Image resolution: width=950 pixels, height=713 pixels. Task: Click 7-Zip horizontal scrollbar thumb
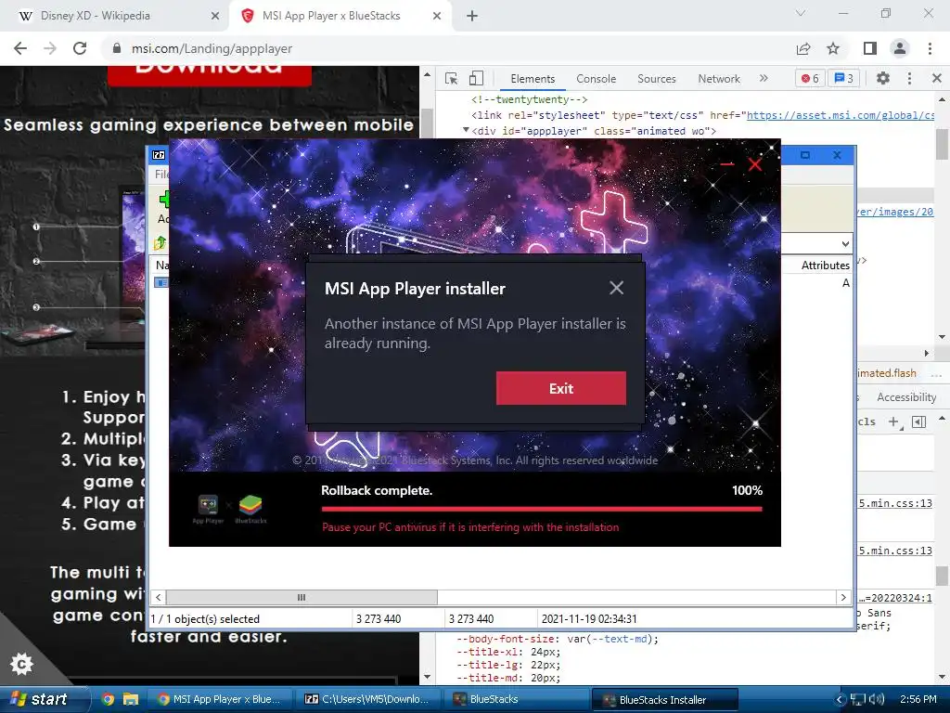[x=302, y=597]
